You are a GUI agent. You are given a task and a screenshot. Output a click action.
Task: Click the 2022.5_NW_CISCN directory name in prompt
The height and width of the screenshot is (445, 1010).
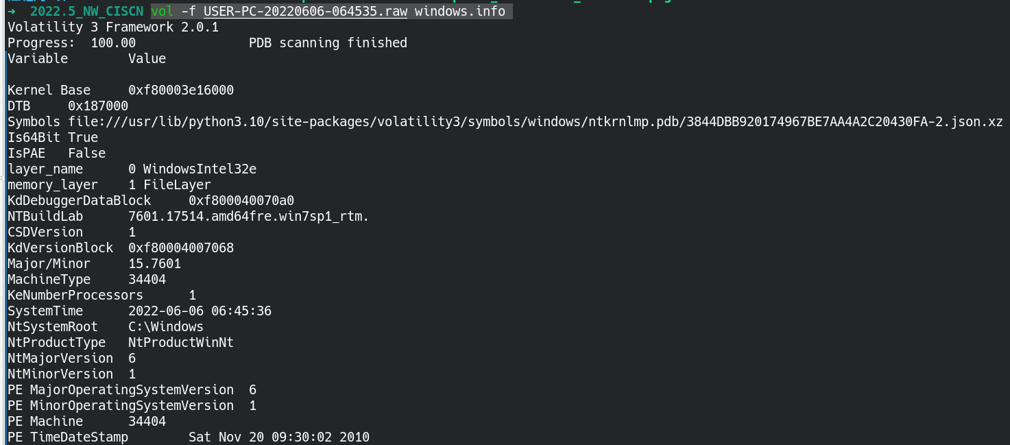coord(86,12)
